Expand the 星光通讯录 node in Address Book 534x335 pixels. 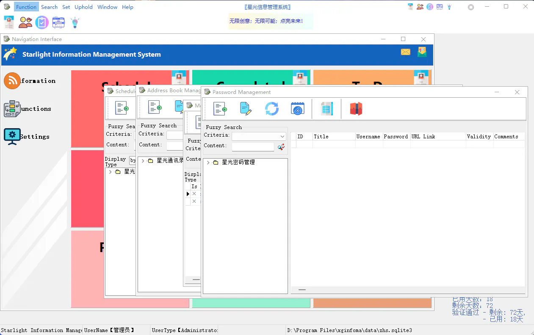(x=143, y=161)
